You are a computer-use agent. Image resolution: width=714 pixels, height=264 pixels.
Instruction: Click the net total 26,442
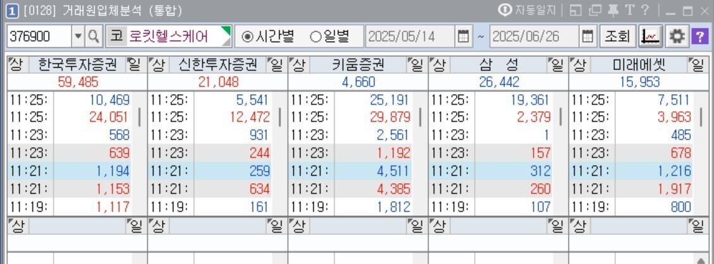[499, 82]
